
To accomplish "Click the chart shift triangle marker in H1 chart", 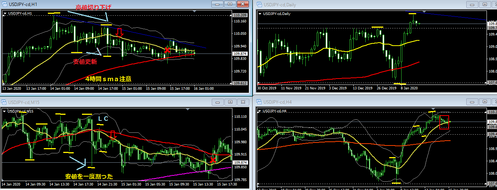I will 194,12.
